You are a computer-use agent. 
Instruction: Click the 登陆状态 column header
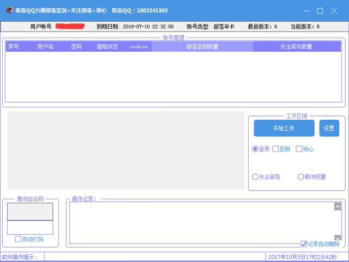coord(107,47)
